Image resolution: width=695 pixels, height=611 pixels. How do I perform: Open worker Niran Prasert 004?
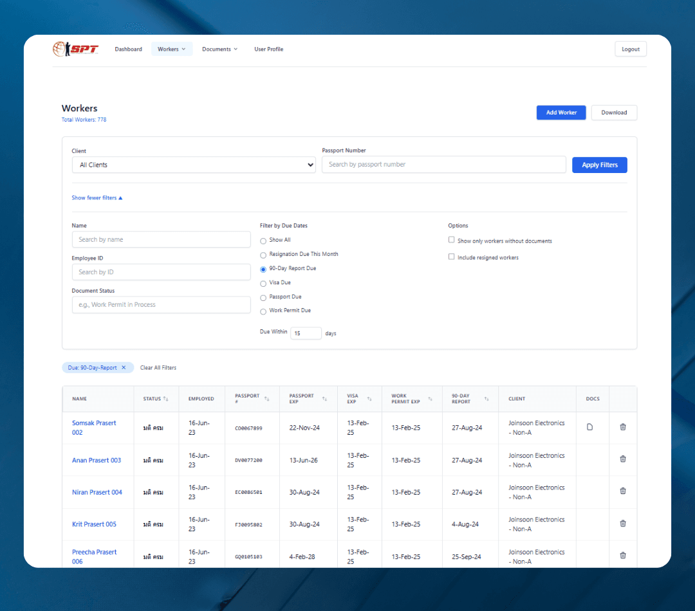(97, 492)
